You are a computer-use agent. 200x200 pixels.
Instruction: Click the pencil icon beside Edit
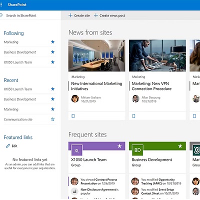8,146
